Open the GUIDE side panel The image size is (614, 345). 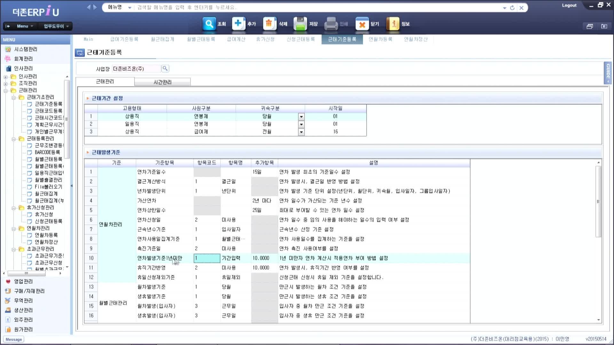click(x=608, y=73)
